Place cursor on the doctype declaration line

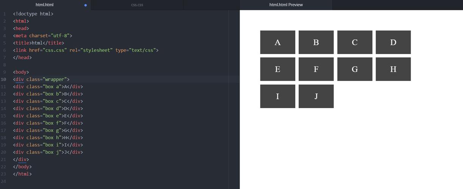(33, 14)
